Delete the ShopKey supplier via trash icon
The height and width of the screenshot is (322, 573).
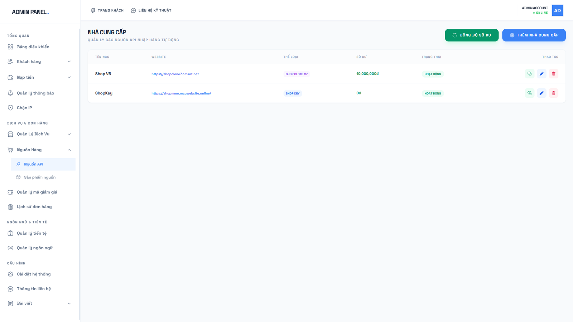click(553, 93)
